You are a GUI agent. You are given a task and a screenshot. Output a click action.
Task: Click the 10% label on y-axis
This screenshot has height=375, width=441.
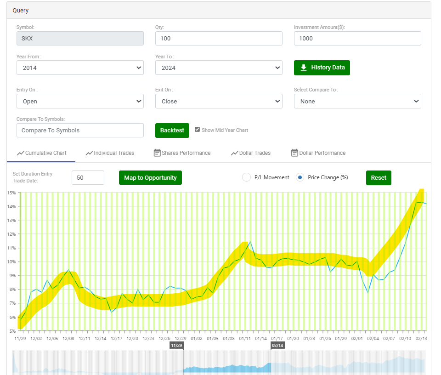(11, 262)
